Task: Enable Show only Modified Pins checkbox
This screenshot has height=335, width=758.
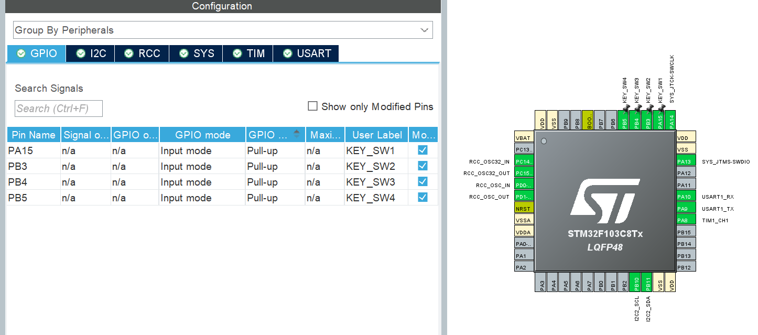Action: pos(313,106)
